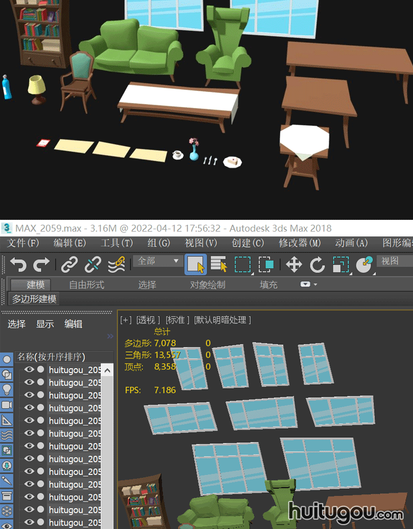Screen dimensions: 413x529
Task: Switch to the 自由形式 ribbon tab
Action: (x=86, y=285)
